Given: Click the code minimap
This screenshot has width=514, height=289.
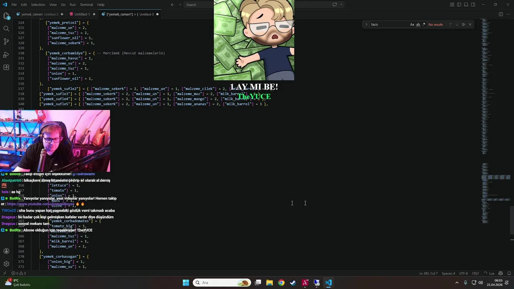Looking at the screenshot, I should coord(496,120).
